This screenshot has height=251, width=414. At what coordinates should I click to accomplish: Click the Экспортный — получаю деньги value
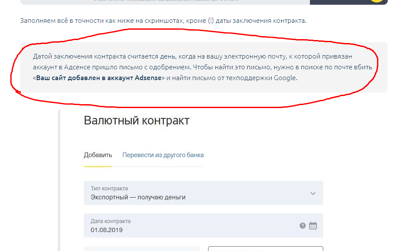tap(138, 197)
